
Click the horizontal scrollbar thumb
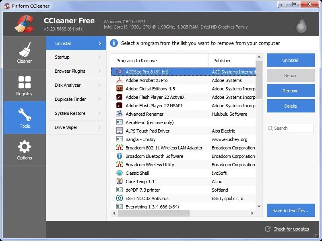click(x=154, y=213)
